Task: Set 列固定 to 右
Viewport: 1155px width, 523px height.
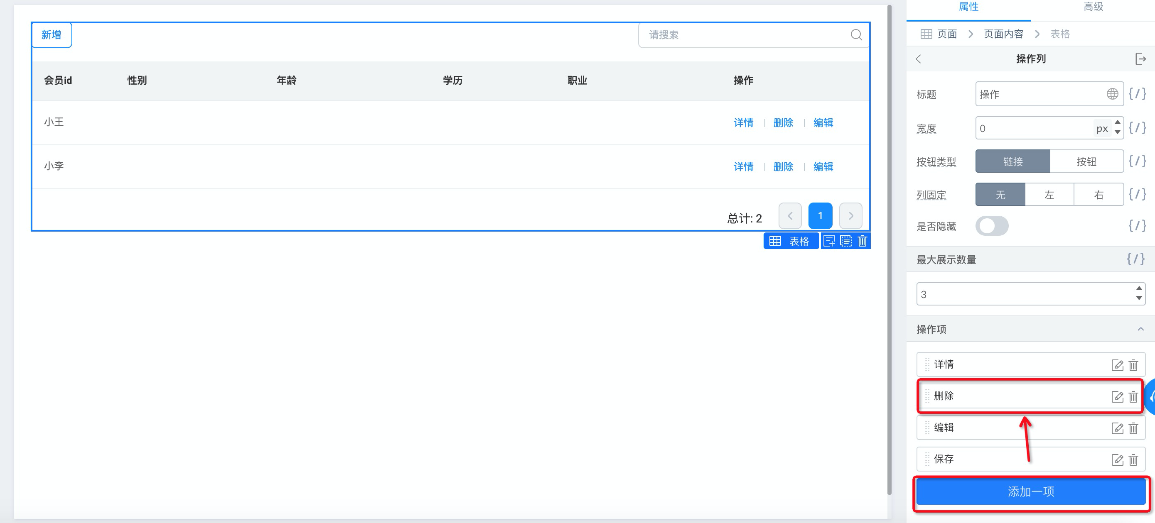Action: click(1098, 194)
